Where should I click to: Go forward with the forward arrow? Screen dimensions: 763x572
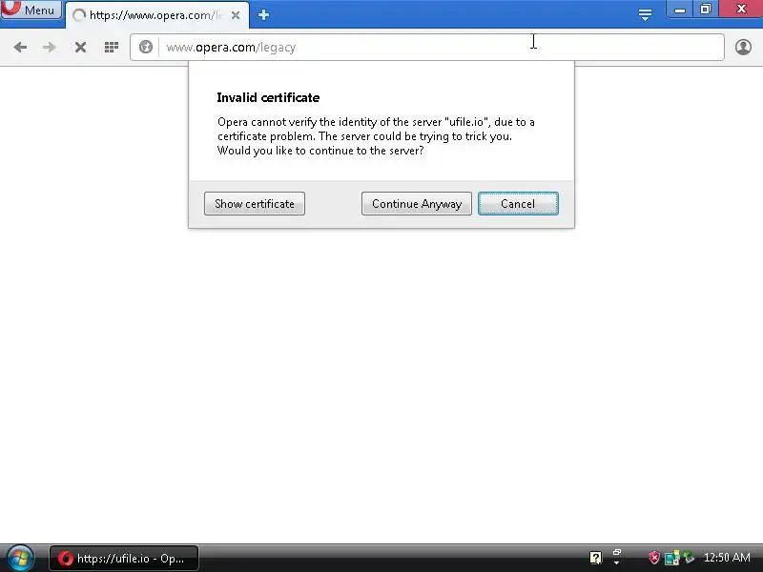(50, 47)
